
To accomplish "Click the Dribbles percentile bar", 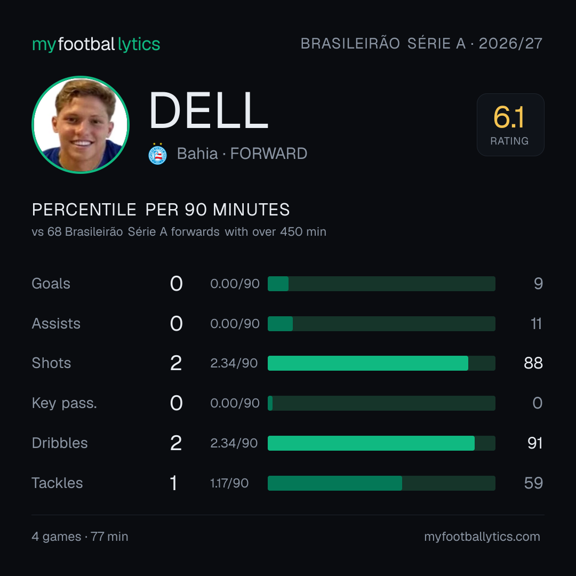I will 381,443.
